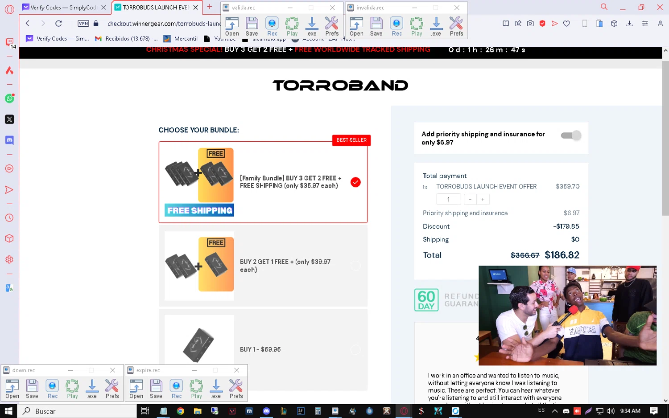Click Save in valida.rec window
The width and height of the screenshot is (669, 418).
[252, 26]
